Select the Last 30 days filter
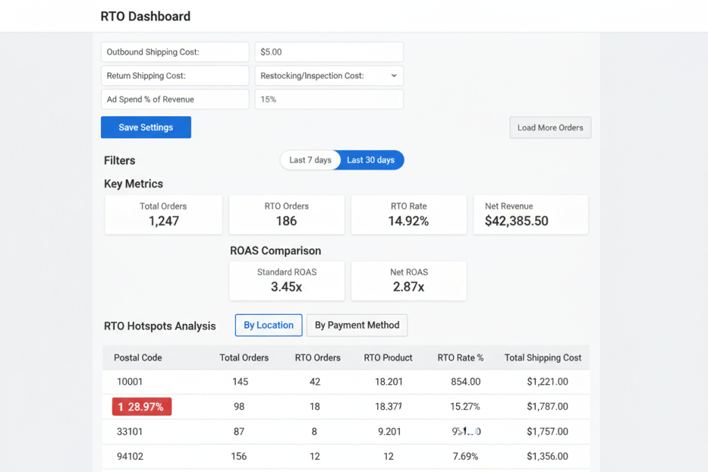708x472 pixels. pyautogui.click(x=371, y=160)
